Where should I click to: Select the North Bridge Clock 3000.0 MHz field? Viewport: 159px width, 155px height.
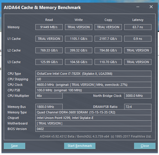click(x=138, y=96)
